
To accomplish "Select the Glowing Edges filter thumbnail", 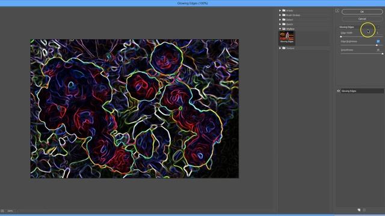I will click(287, 38).
